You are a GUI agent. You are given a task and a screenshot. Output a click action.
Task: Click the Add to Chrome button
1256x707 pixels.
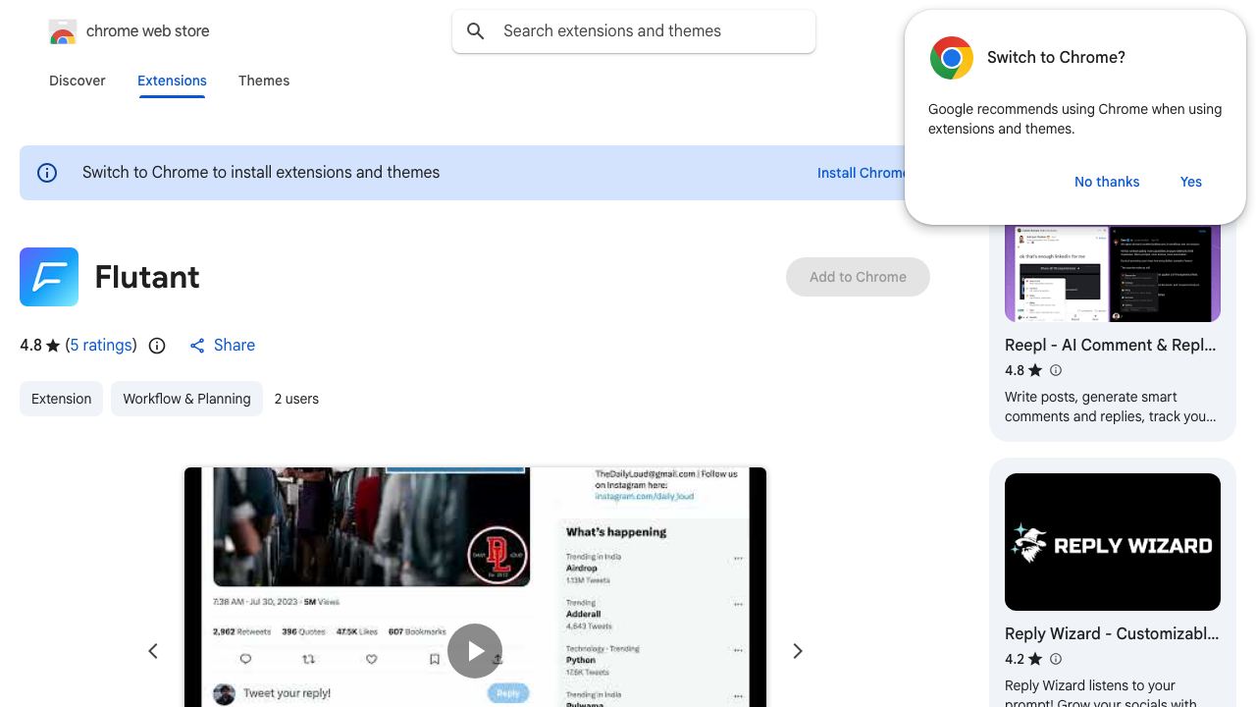(x=858, y=277)
